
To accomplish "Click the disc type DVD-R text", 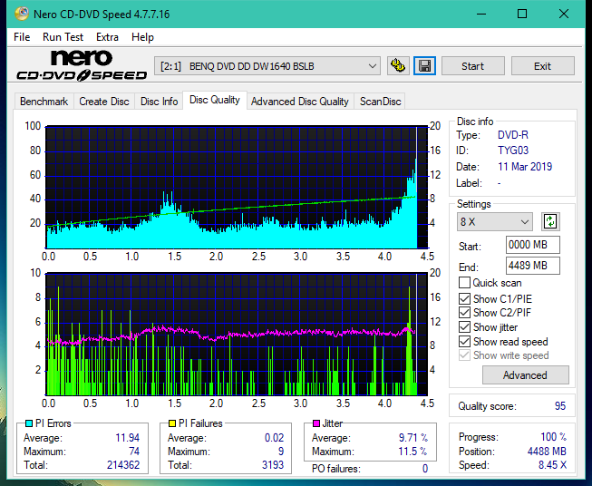I will pos(513,135).
